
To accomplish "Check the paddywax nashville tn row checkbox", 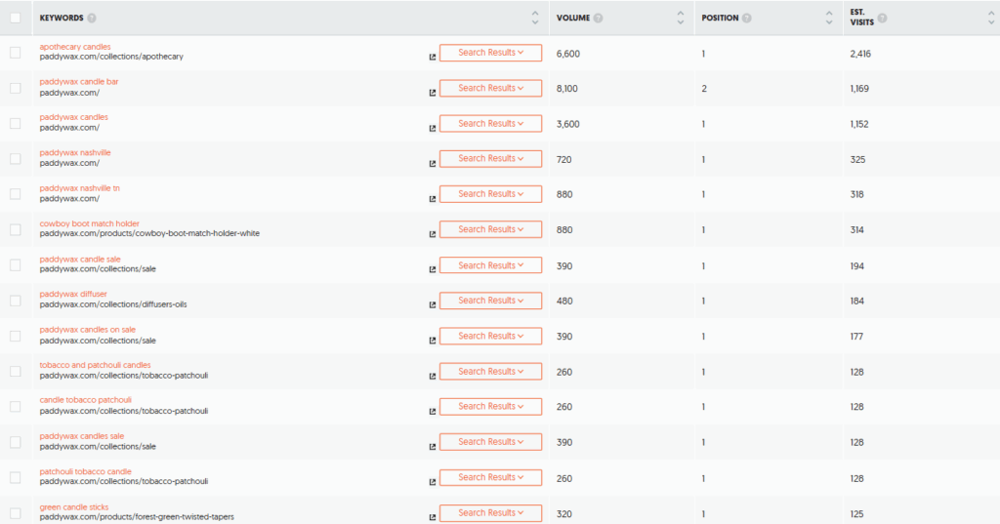I will (x=16, y=194).
